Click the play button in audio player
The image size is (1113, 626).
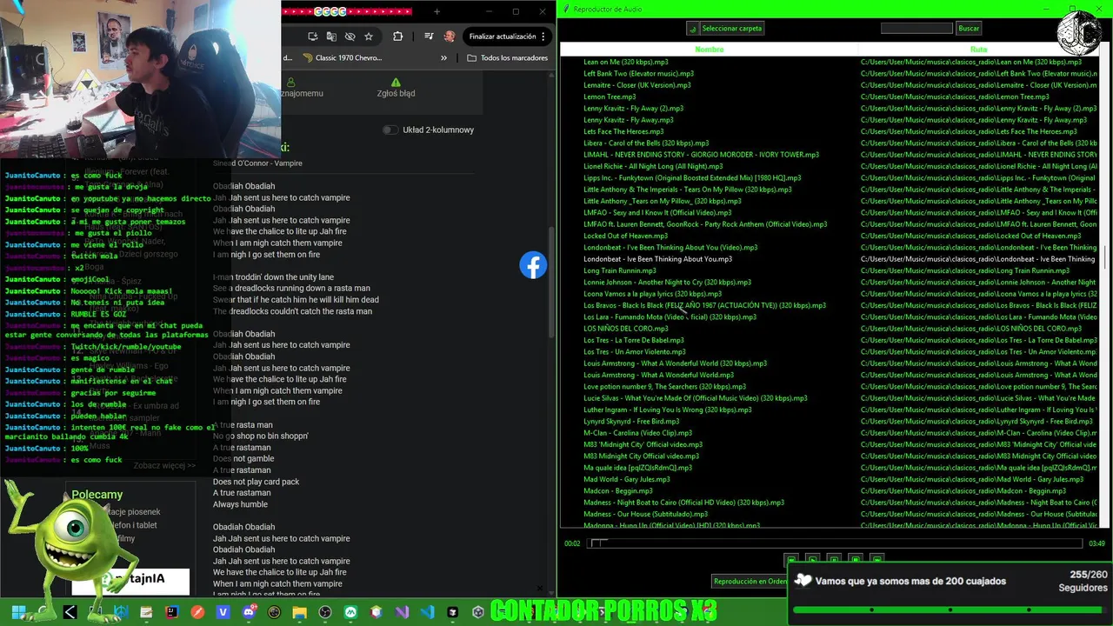tap(812, 560)
